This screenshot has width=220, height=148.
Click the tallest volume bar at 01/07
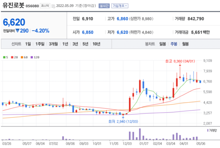coord(140,134)
